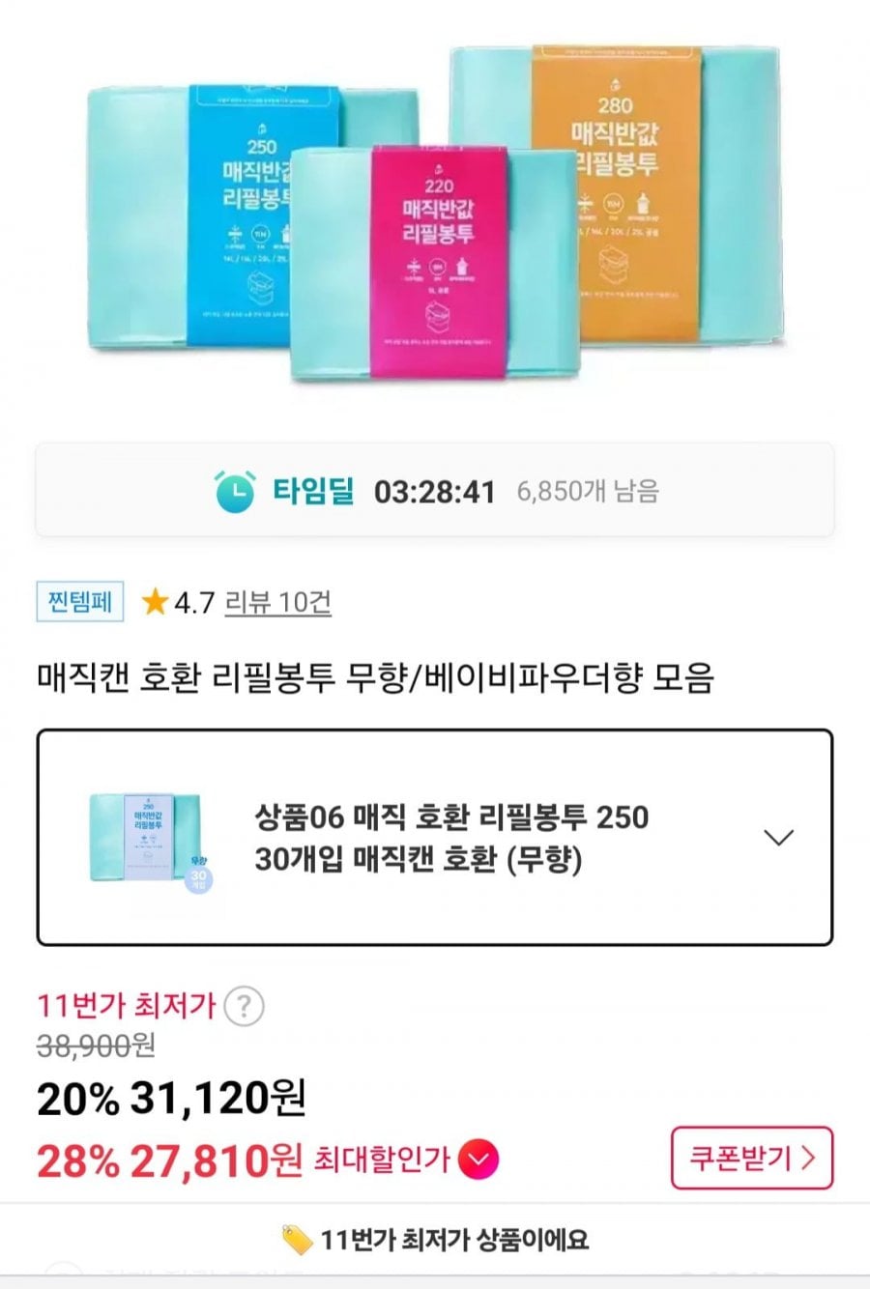
Task: Click the 쿠폰받기 coupon button
Action: click(x=752, y=1158)
